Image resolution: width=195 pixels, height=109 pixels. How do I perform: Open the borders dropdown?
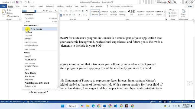click(x=87, y=15)
